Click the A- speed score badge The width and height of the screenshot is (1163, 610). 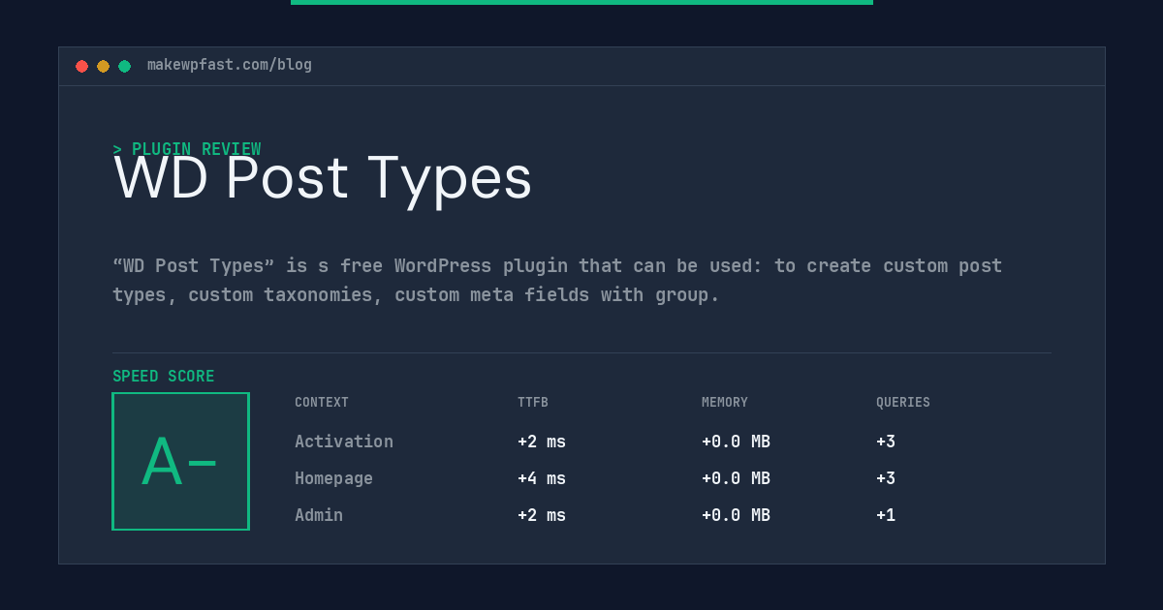click(180, 461)
